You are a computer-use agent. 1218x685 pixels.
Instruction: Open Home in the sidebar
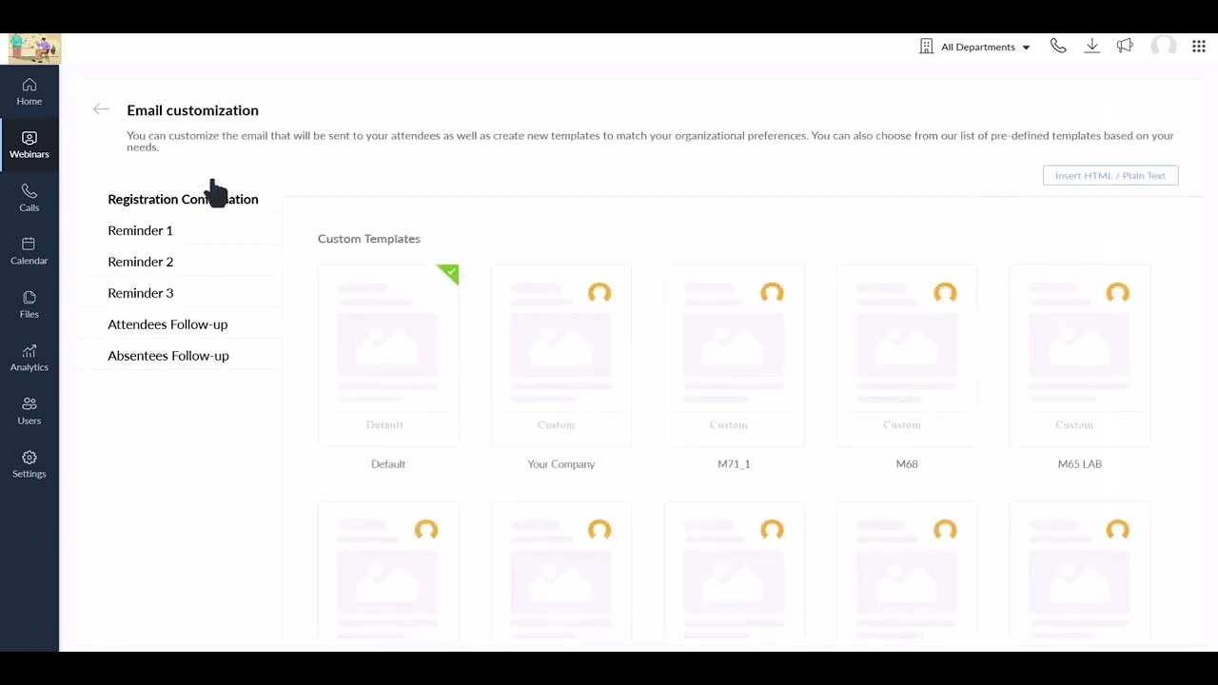[x=29, y=91]
